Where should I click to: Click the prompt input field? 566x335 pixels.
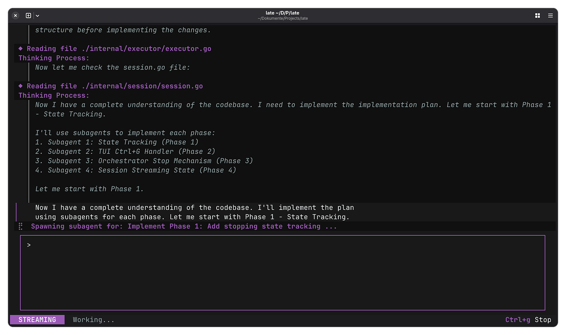(x=283, y=273)
